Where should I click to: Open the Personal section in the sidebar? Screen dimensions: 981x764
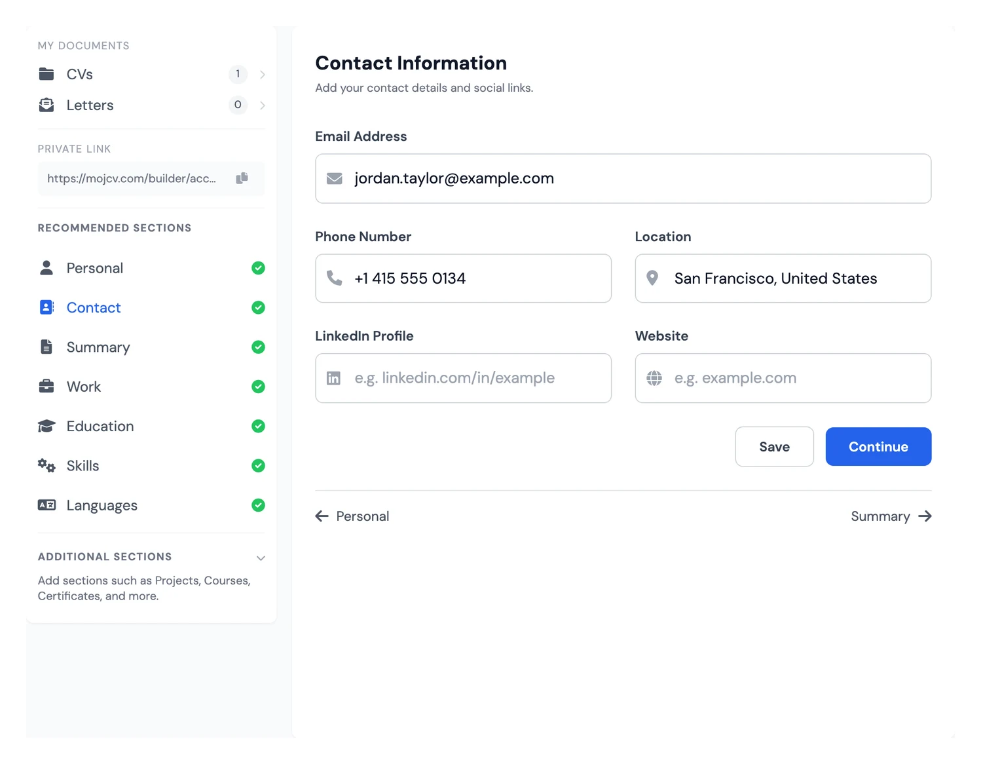point(151,268)
